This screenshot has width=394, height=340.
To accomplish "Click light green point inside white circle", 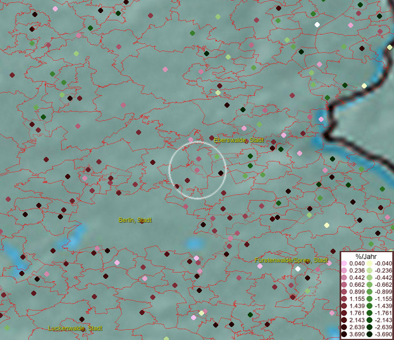I will [217, 156].
